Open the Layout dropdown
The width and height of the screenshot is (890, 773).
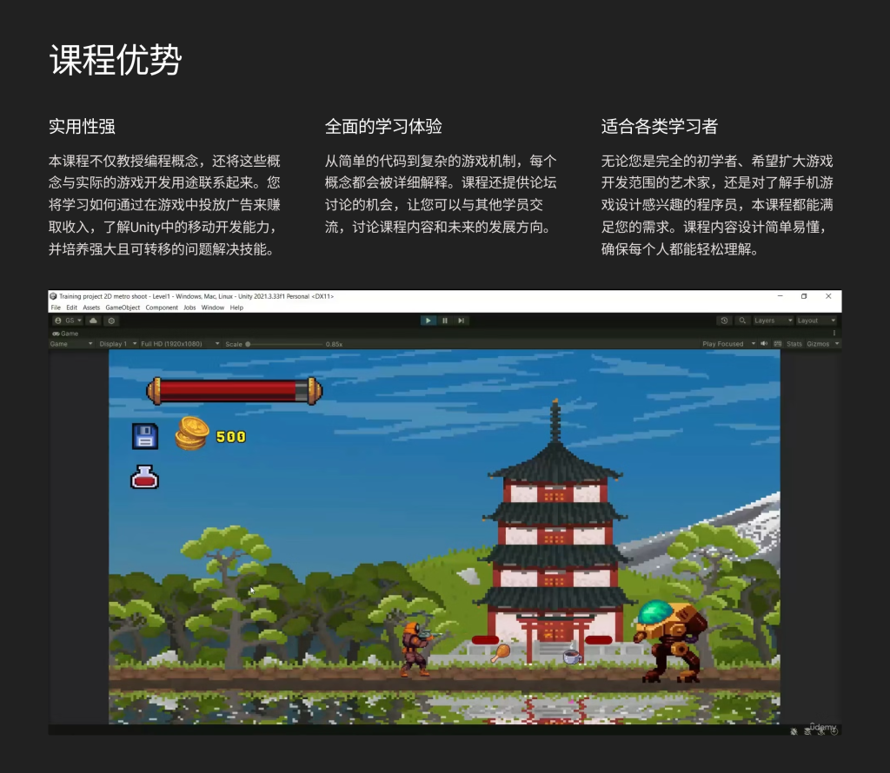click(816, 320)
